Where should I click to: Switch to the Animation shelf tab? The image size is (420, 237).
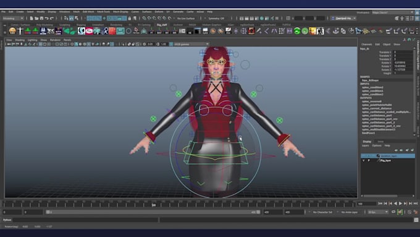[98, 25]
